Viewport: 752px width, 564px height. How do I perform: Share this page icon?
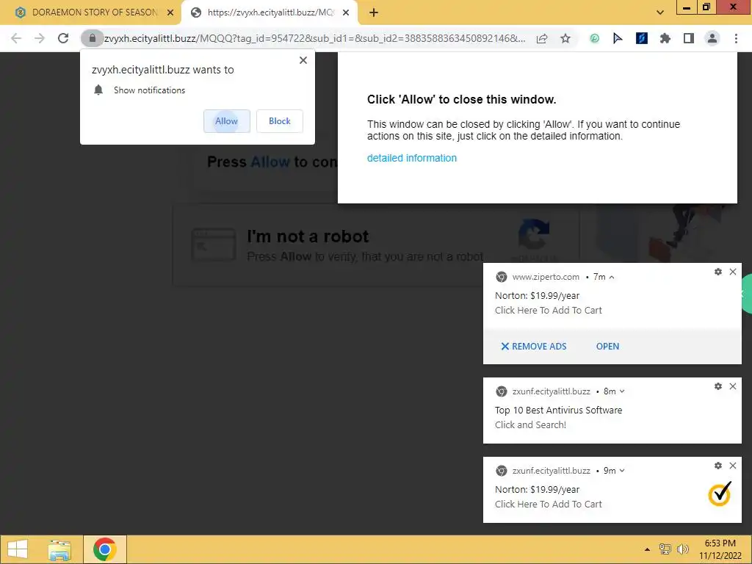(x=542, y=38)
